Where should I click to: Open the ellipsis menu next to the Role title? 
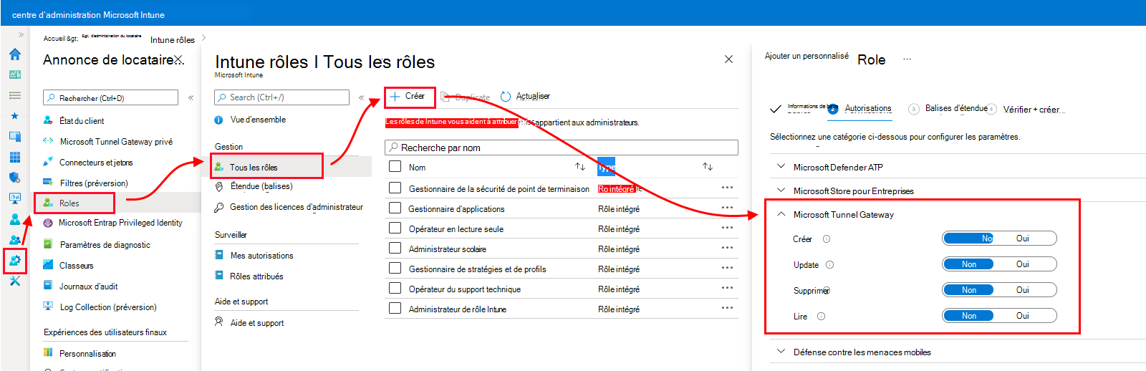tap(907, 59)
